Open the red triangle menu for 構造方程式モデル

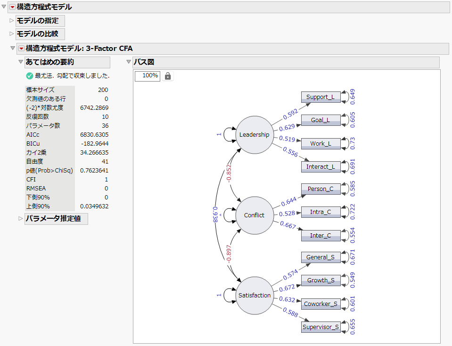pyautogui.click(x=12, y=7)
